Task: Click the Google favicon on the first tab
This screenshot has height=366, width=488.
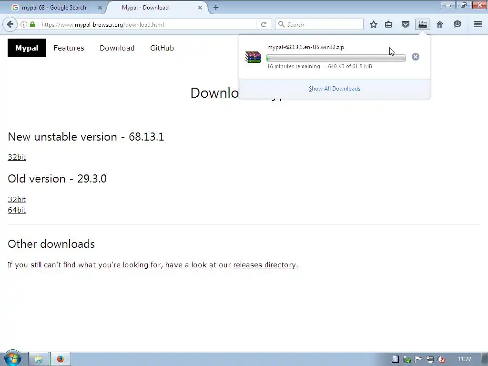Action: pyautogui.click(x=15, y=8)
